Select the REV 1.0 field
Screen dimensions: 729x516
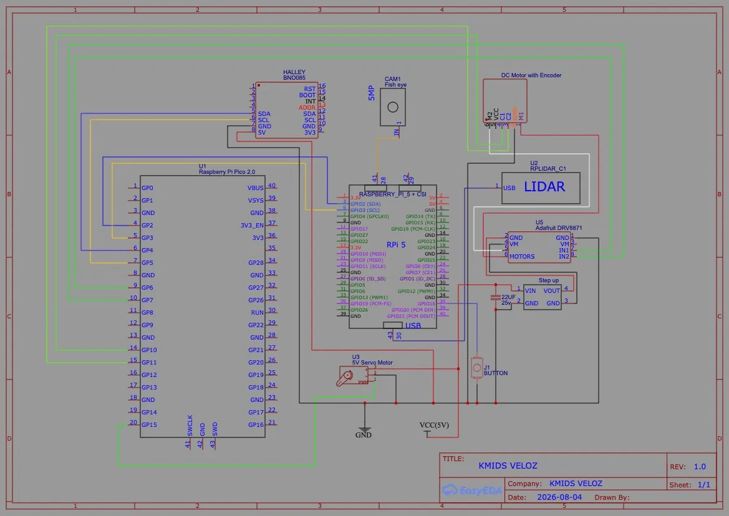click(x=688, y=467)
